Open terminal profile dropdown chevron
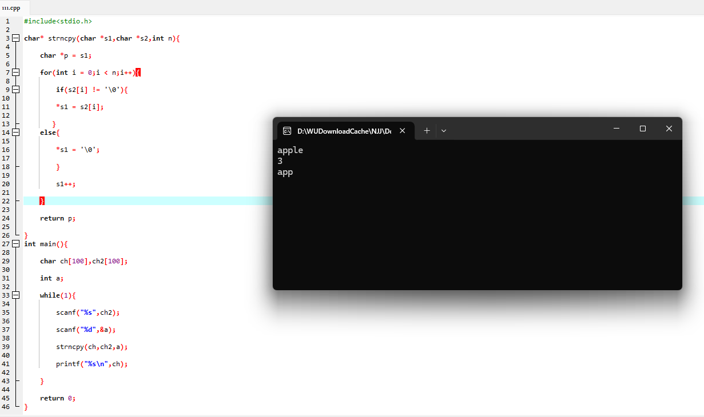The width and height of the screenshot is (704, 417). (444, 130)
